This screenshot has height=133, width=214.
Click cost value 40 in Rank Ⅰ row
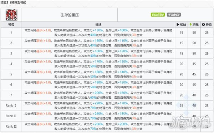point(194,105)
